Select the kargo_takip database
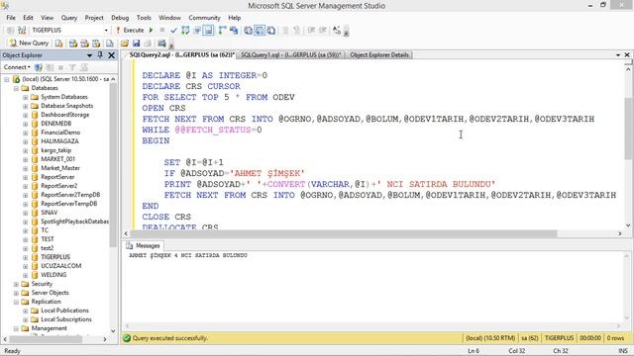This screenshot has width=634, height=356. 55,150
